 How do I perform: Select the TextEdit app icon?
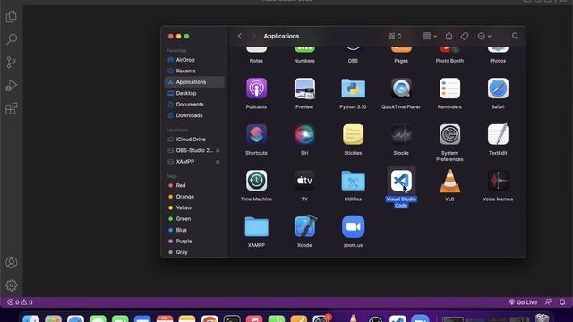point(498,134)
